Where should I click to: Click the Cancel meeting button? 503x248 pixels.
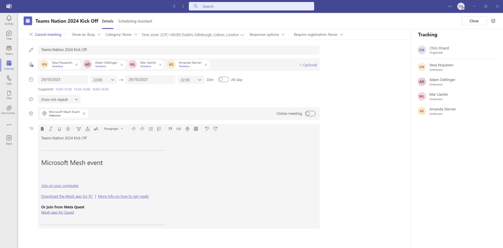(45, 35)
